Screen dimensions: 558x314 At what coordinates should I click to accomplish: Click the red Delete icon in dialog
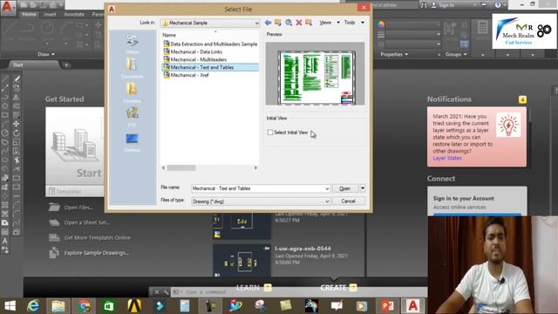[x=299, y=23]
